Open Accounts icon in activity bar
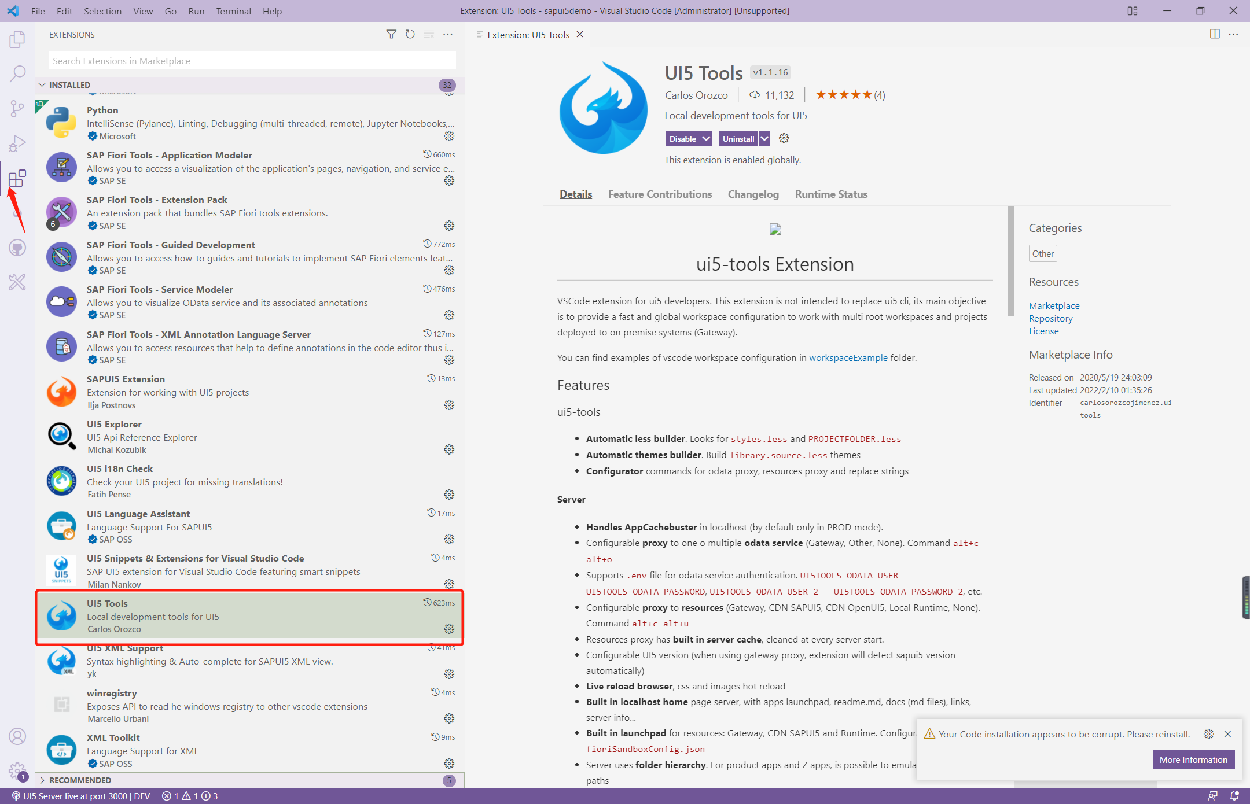The height and width of the screenshot is (804, 1250). click(x=17, y=736)
